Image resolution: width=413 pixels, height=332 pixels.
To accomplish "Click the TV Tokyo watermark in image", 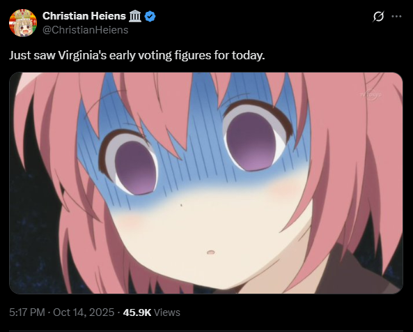I will coord(371,95).
